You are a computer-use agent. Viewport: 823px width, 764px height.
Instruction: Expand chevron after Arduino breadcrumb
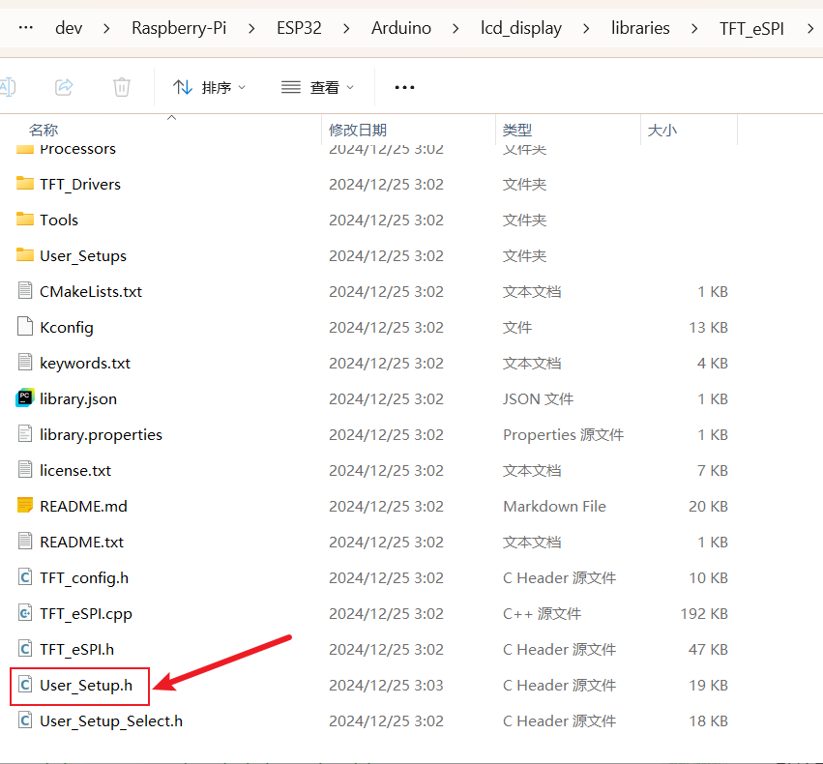pos(456,28)
